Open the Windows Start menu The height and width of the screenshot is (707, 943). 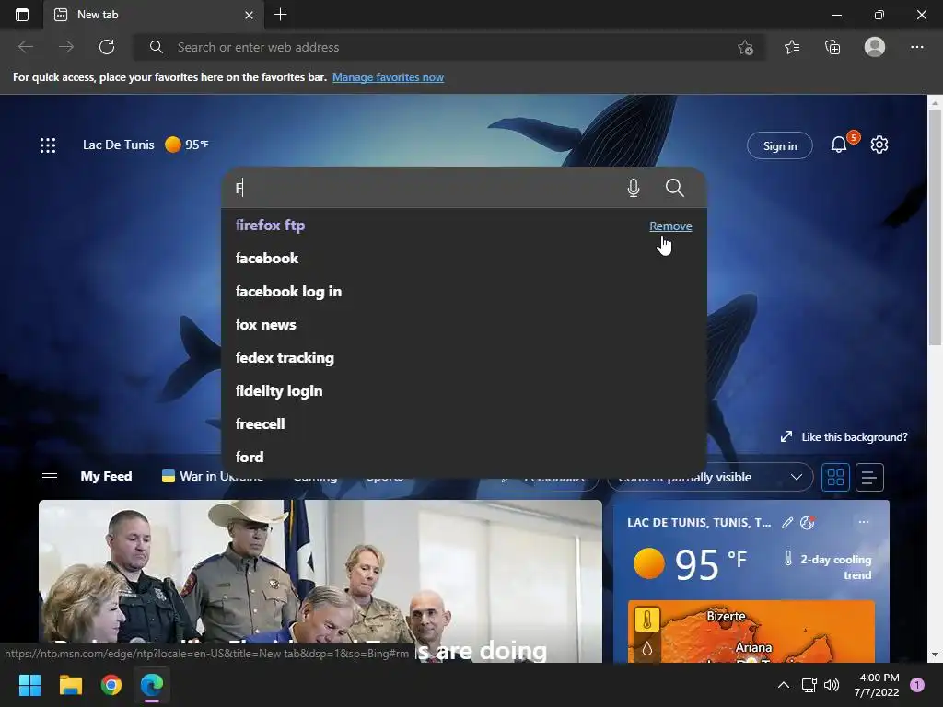point(29,685)
